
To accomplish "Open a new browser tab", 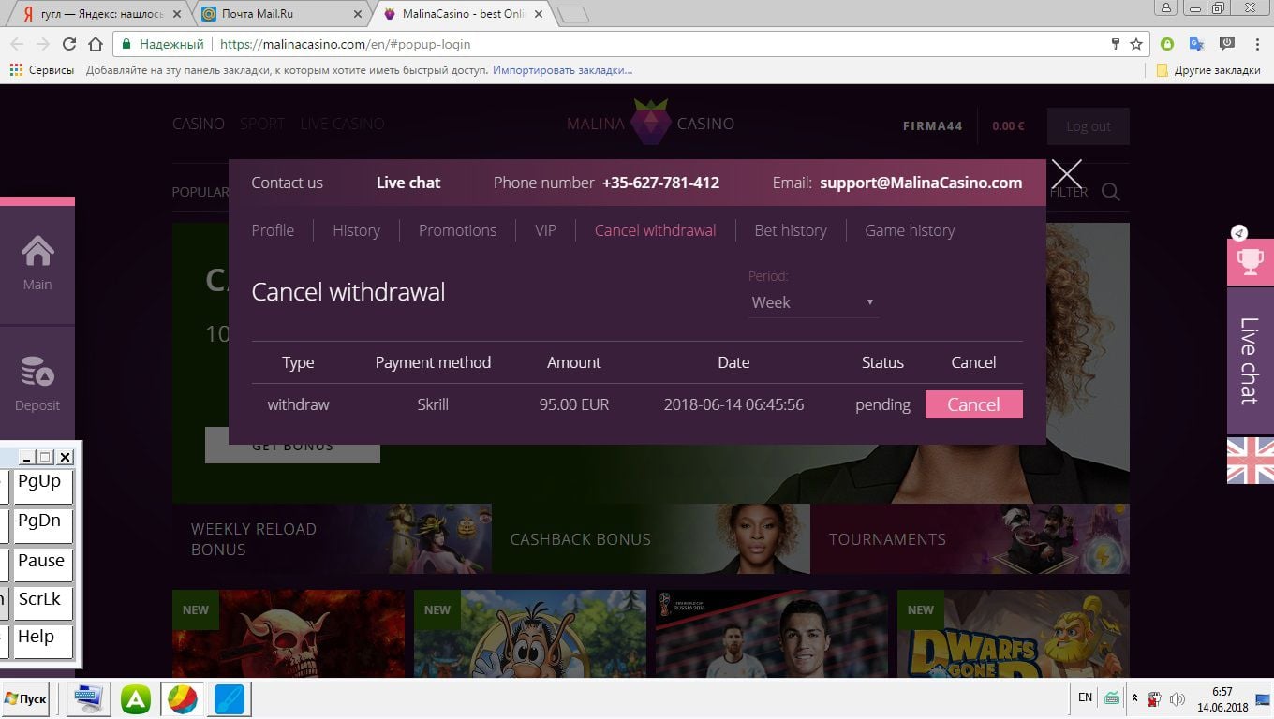I will tap(572, 14).
